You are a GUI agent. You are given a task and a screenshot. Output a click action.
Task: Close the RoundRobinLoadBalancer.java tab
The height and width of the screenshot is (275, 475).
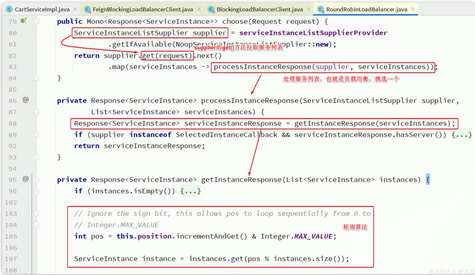point(413,9)
